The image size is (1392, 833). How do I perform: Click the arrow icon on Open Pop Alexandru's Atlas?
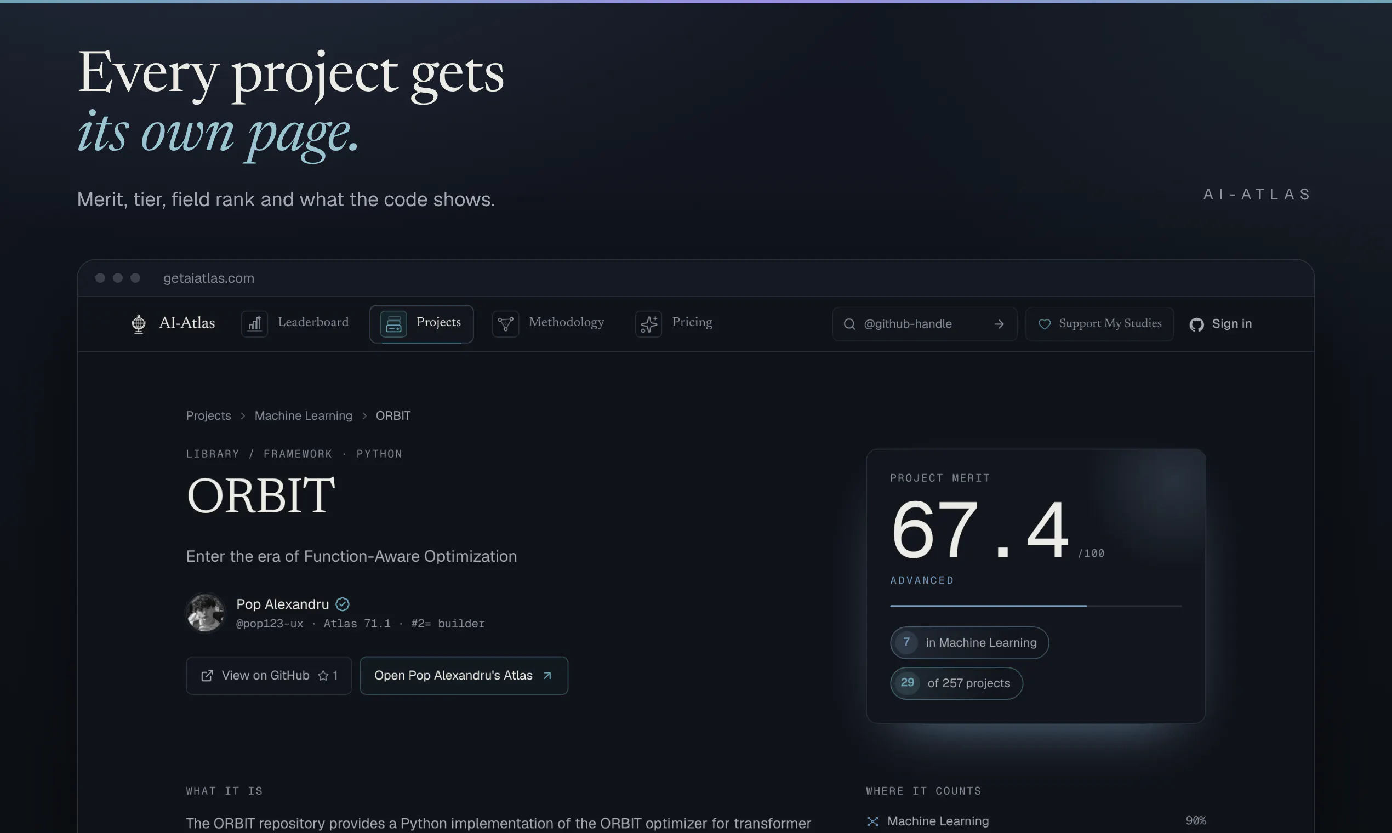pos(547,675)
